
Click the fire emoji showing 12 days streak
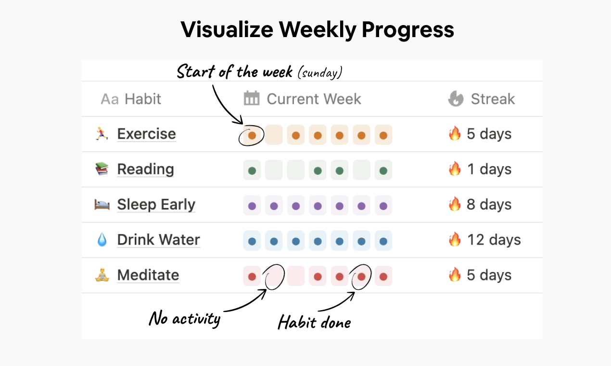455,239
